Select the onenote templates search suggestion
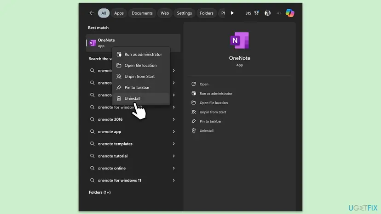Viewport: 381px width, 214px height. point(133,144)
